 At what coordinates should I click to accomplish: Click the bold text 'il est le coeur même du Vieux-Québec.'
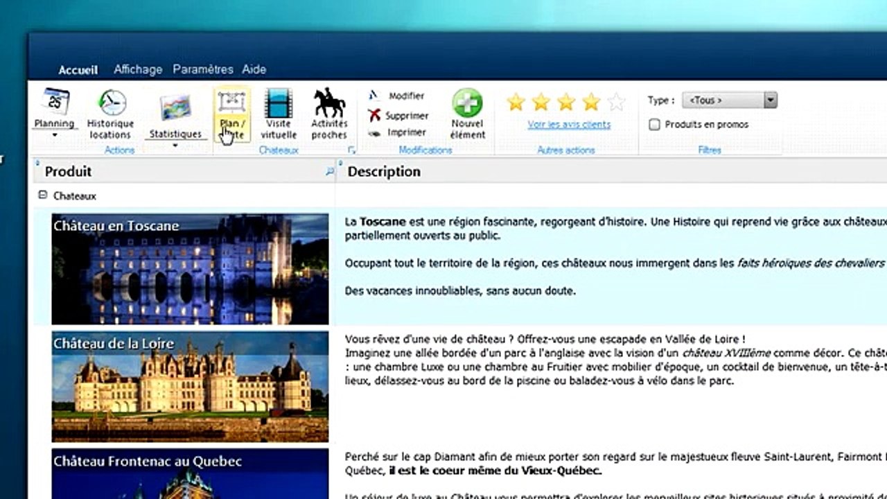(495, 471)
